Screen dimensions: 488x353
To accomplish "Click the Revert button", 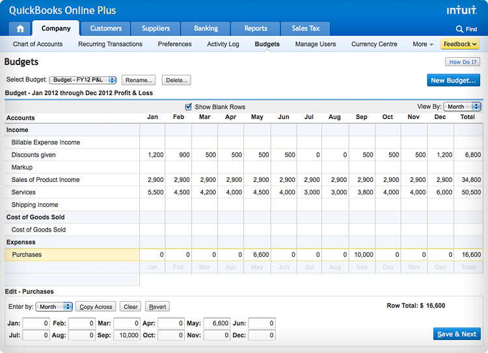I will point(157,307).
